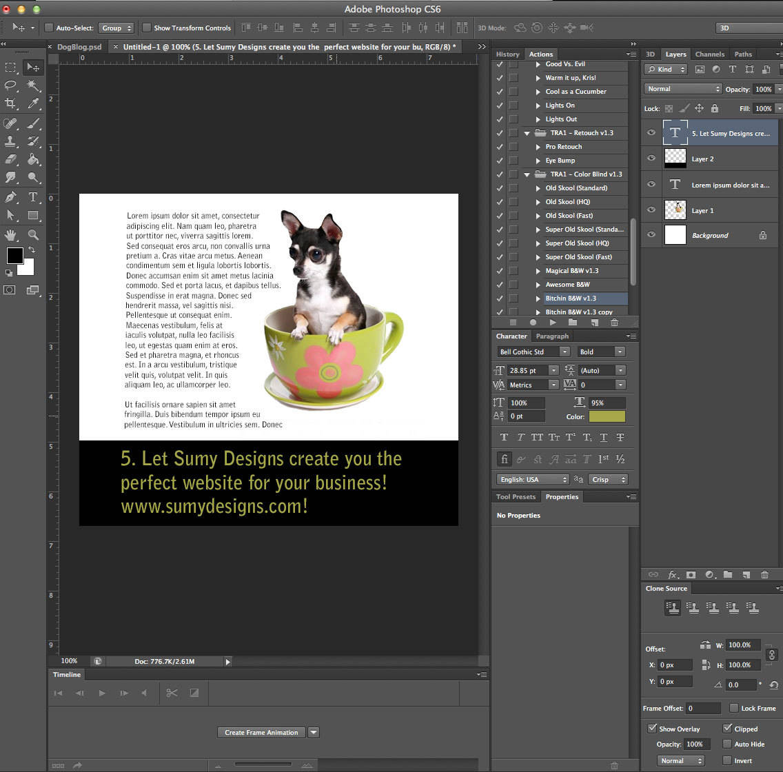Image resolution: width=783 pixels, height=772 pixels.
Task: Click the Play button in Timeline
Action: click(102, 693)
